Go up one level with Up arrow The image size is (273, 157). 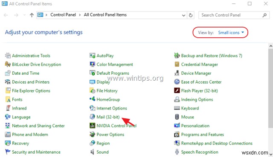pyautogui.click(x=32, y=15)
